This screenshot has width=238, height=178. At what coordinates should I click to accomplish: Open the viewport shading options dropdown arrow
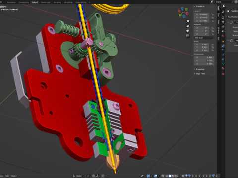click(x=179, y=176)
